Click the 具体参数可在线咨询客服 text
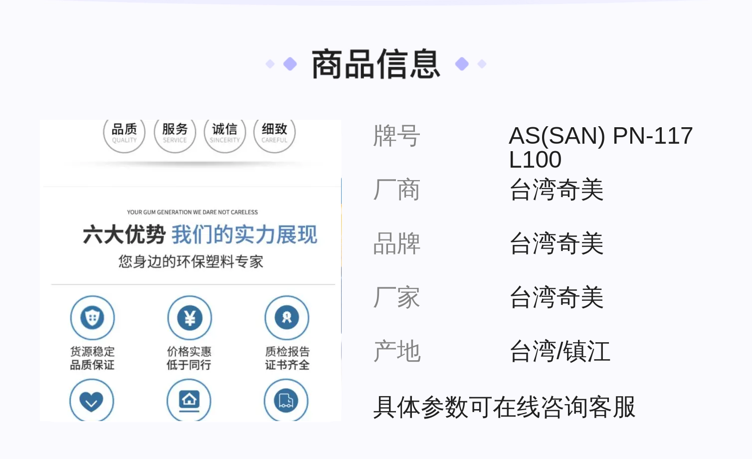Viewport: 752px width, 459px height. [x=504, y=407]
